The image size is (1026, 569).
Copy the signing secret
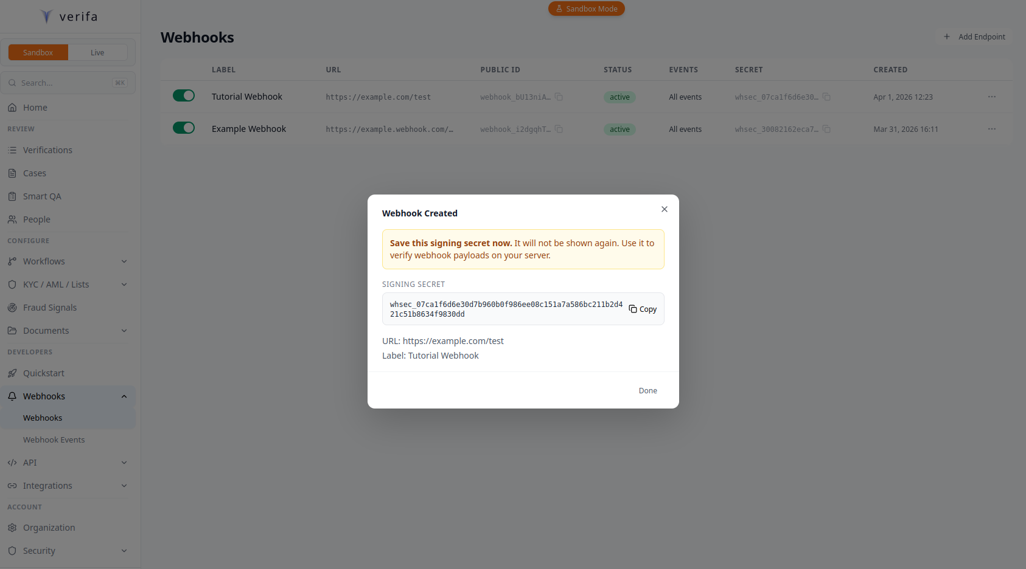(x=642, y=309)
